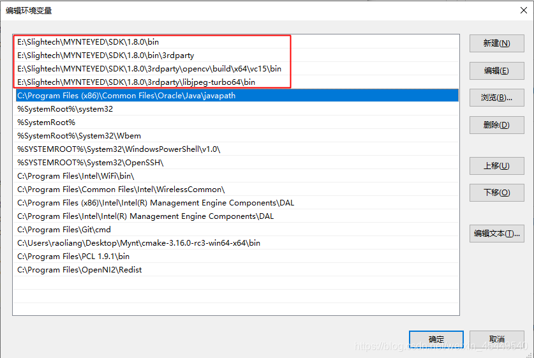
Task: Select the cmake-3.16.0-rc3-win64-x64\bin entry
Action: coord(237,243)
